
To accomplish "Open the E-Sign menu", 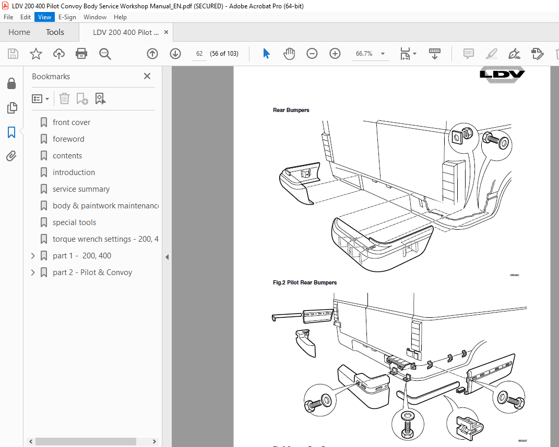I will (67, 17).
